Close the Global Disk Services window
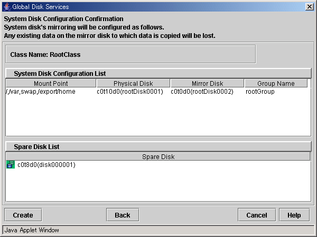Screen dimensions: 317x237 pos(309,7)
